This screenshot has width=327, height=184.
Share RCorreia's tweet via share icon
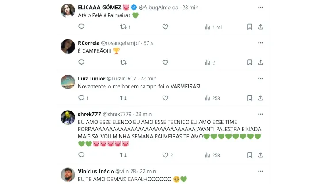click(260, 62)
